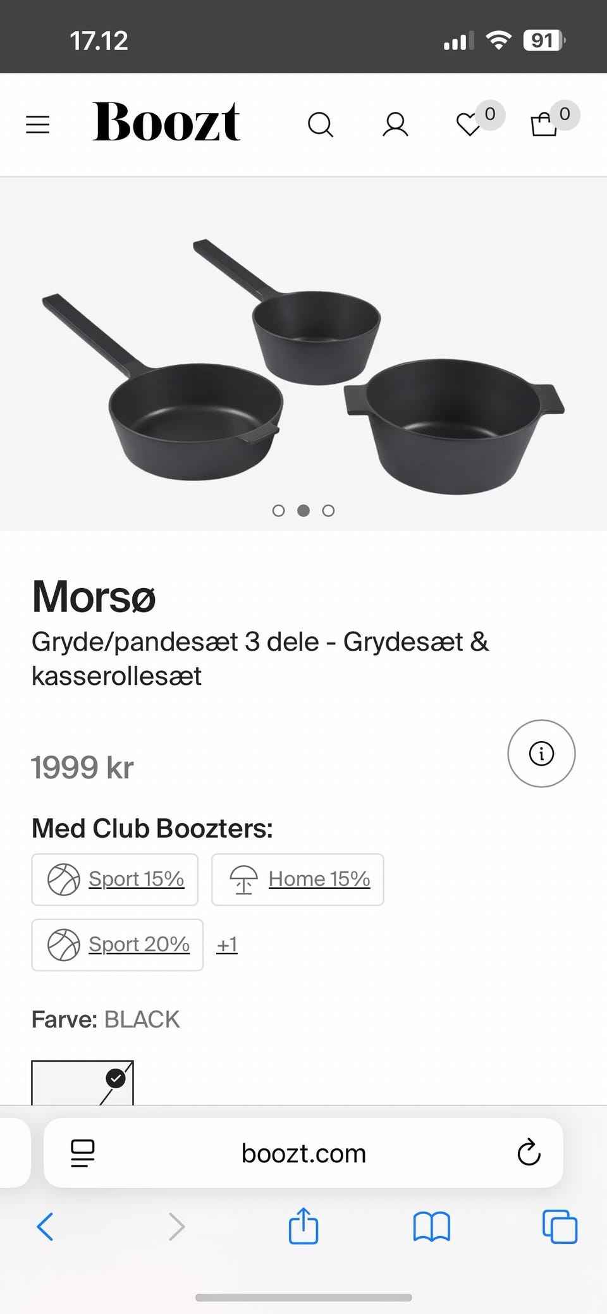Open Safari bookmarks

coord(431,1227)
